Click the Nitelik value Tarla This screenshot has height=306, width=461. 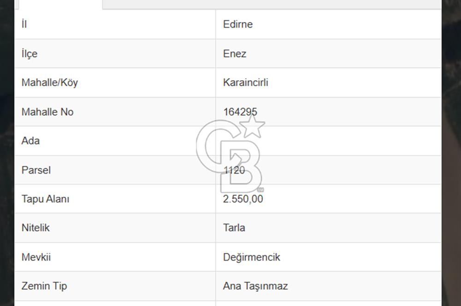pyautogui.click(x=234, y=228)
